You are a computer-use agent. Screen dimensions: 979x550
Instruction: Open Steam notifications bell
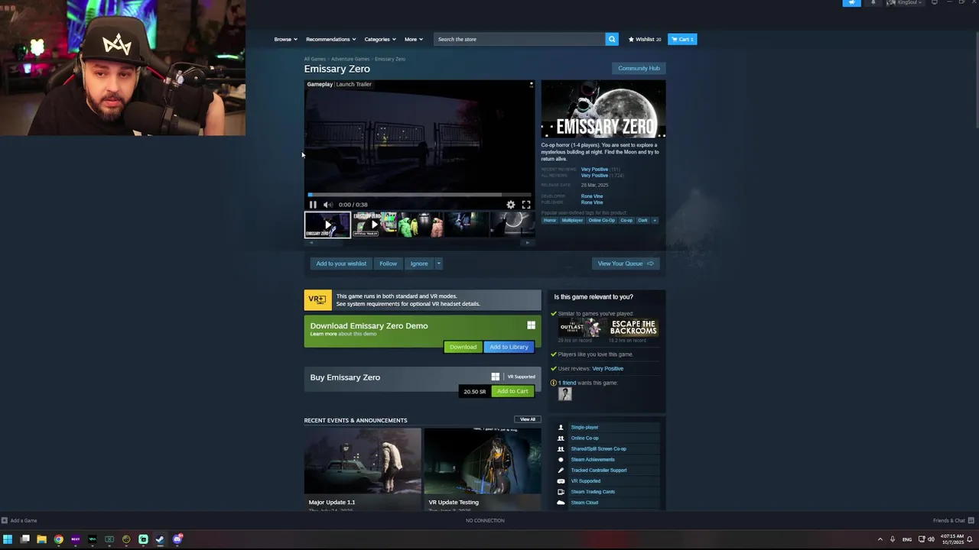[873, 3]
